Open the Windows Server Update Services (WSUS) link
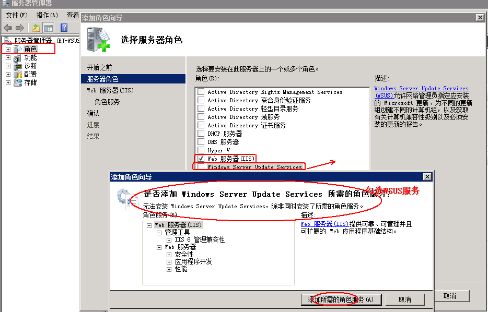Screen dimensions: 488x312 pos(422,92)
